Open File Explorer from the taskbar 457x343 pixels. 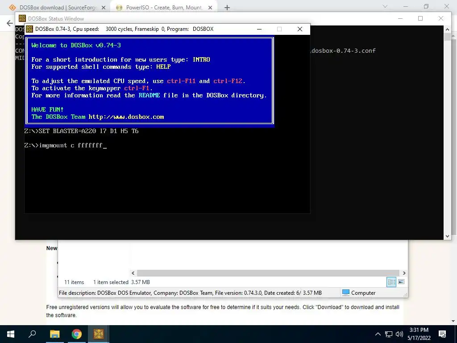click(54, 334)
